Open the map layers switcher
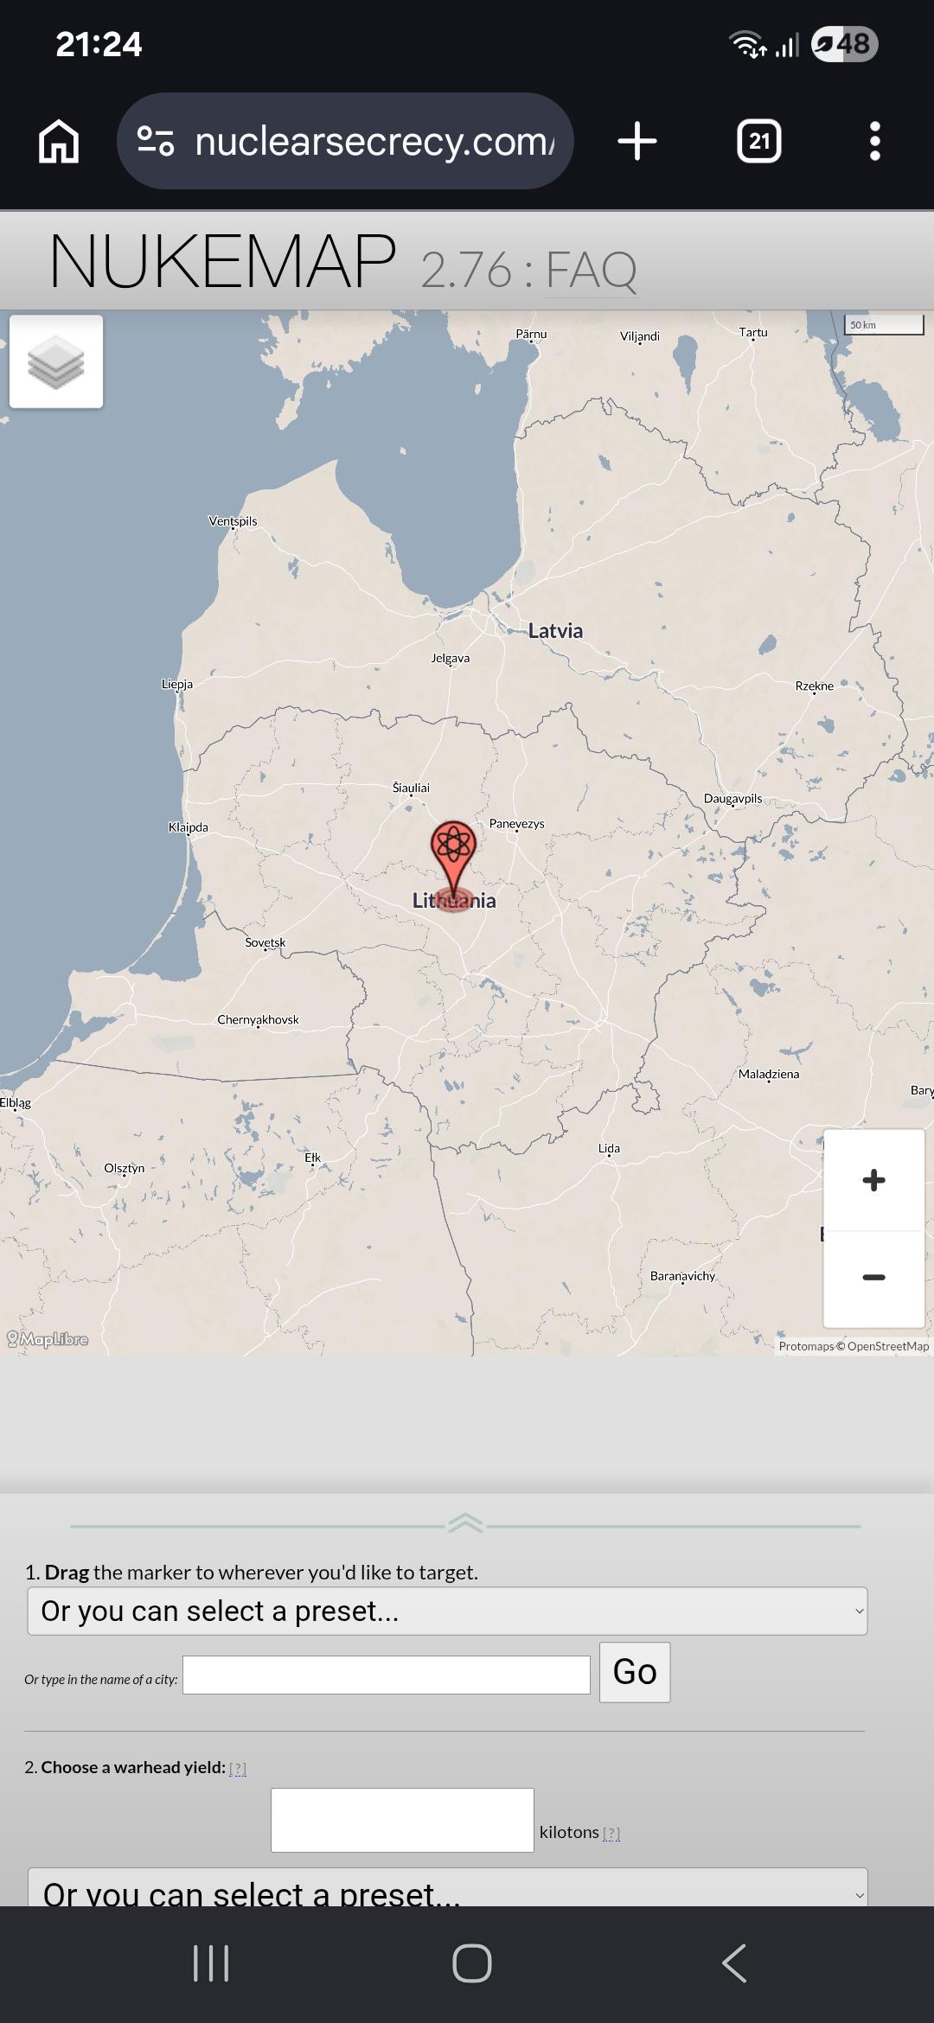 click(56, 361)
